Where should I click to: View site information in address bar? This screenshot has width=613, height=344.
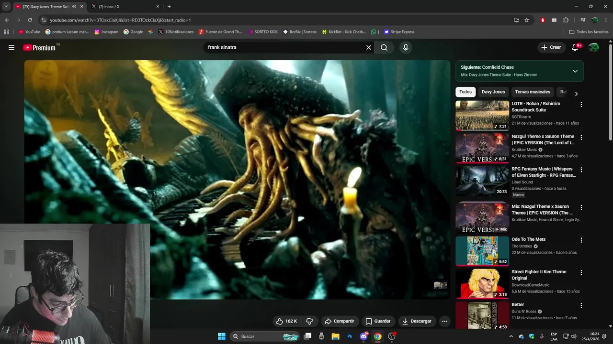pos(44,20)
